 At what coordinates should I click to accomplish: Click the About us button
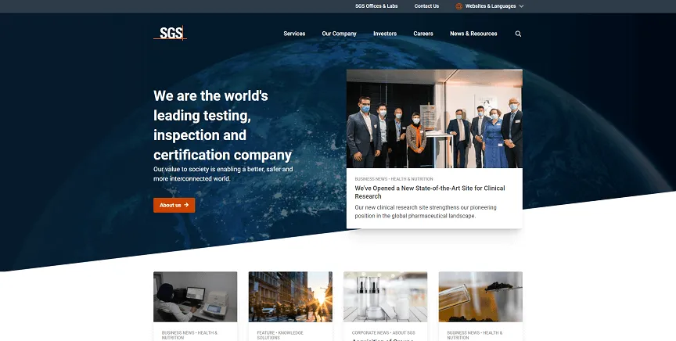(x=174, y=205)
